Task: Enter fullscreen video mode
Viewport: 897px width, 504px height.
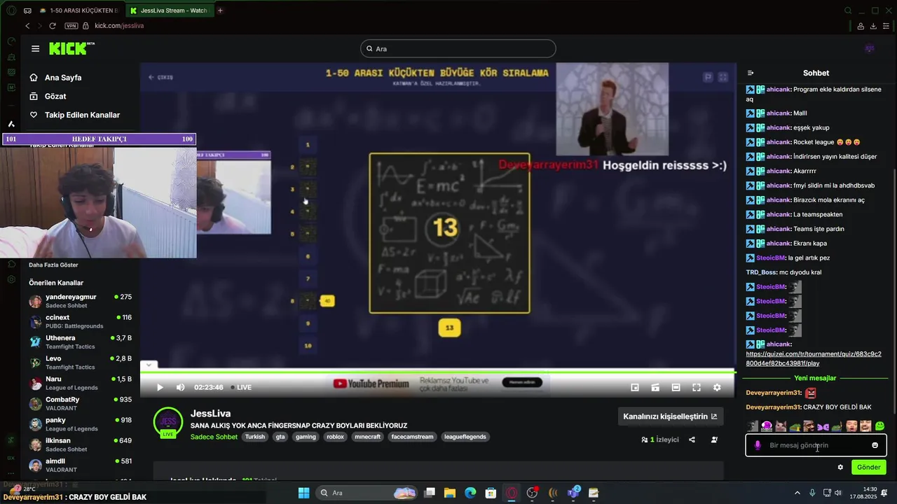Action: pyautogui.click(x=697, y=387)
